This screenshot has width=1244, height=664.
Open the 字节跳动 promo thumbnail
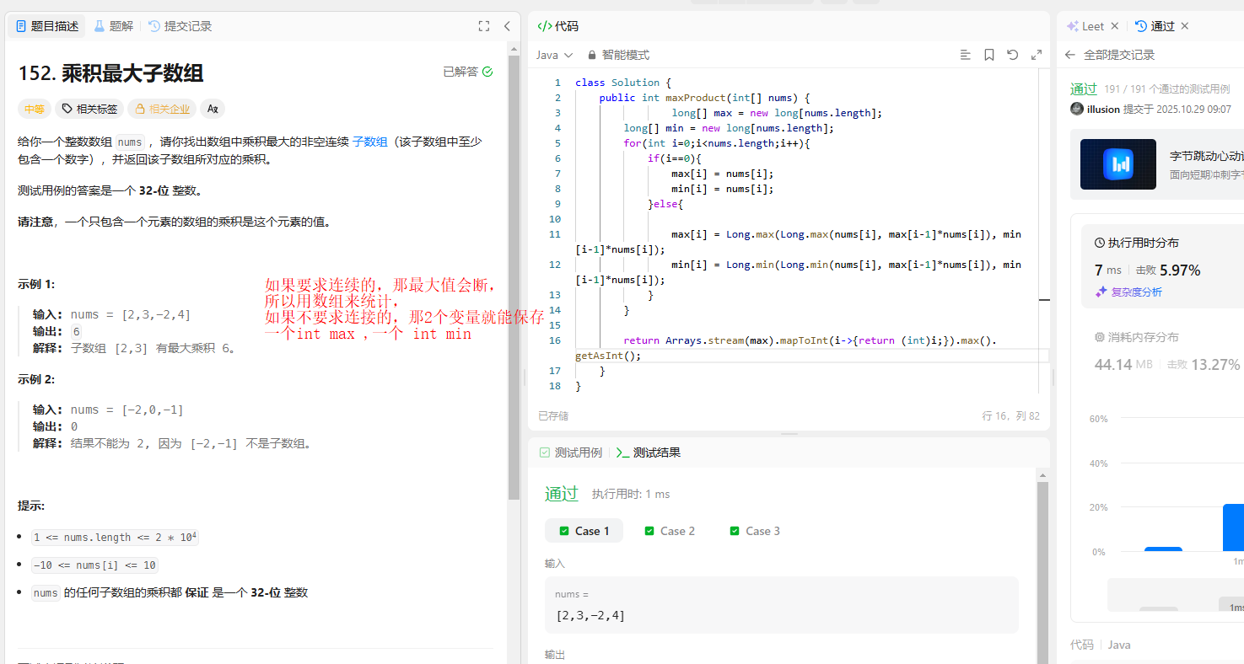click(x=1118, y=164)
